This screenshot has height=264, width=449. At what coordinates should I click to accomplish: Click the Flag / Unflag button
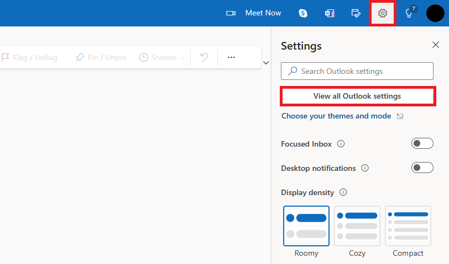pos(29,57)
